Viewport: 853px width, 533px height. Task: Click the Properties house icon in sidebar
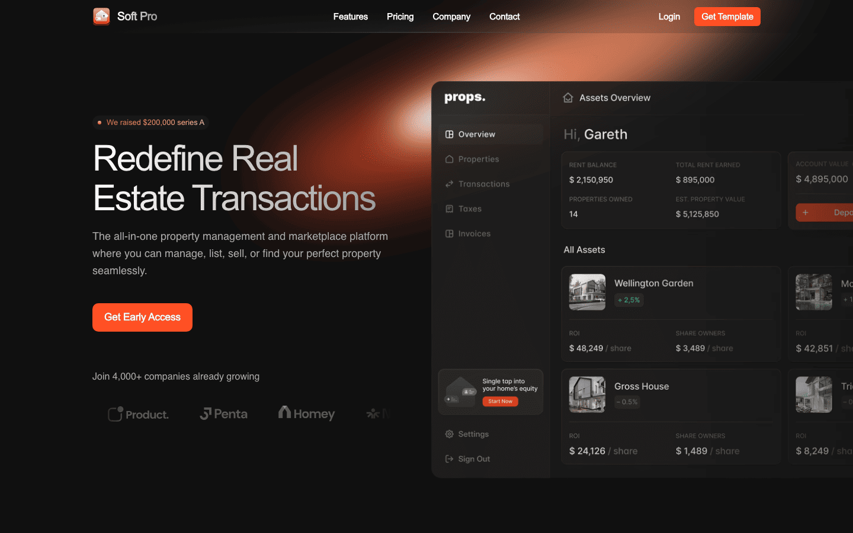pyautogui.click(x=450, y=159)
